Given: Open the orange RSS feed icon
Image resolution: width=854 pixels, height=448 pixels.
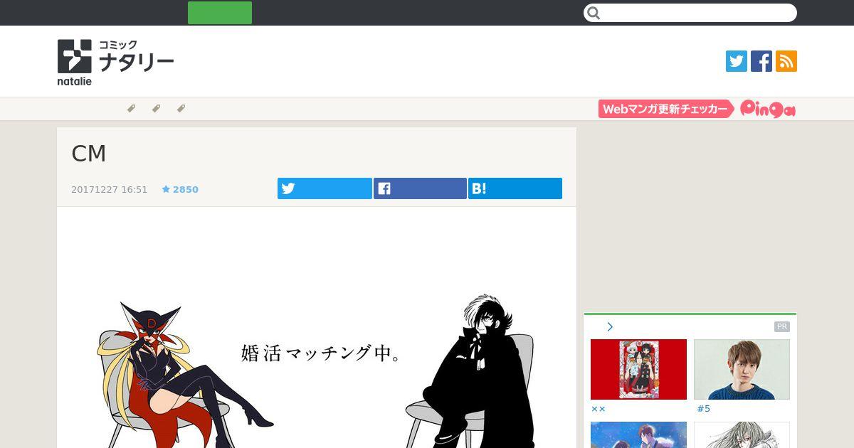Looking at the screenshot, I should (786, 61).
